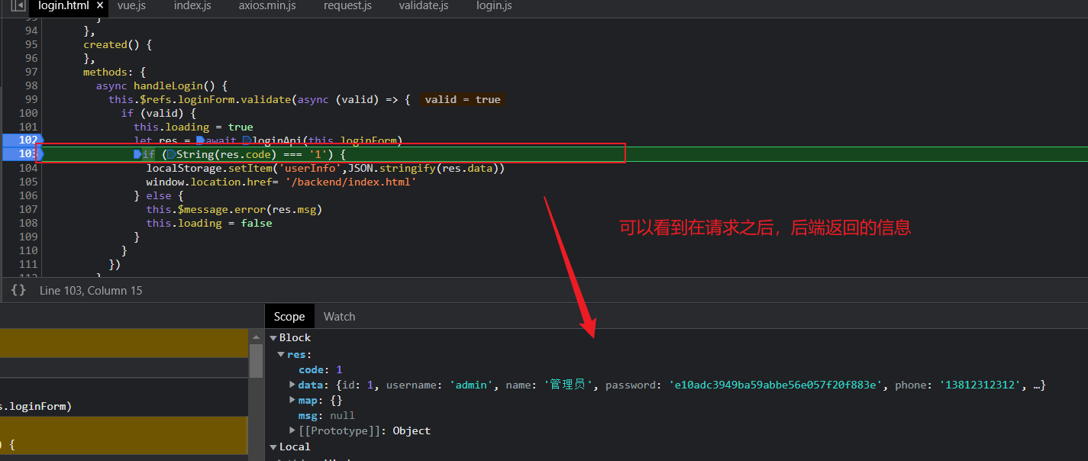Click the 'valid = true' inline value
This screenshot has width=1088, height=461.
coord(463,99)
